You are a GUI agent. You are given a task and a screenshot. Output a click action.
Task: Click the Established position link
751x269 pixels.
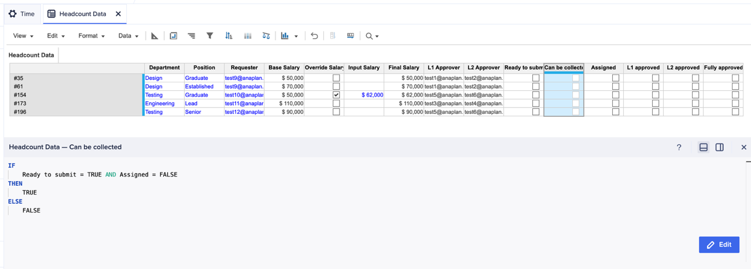199,86
